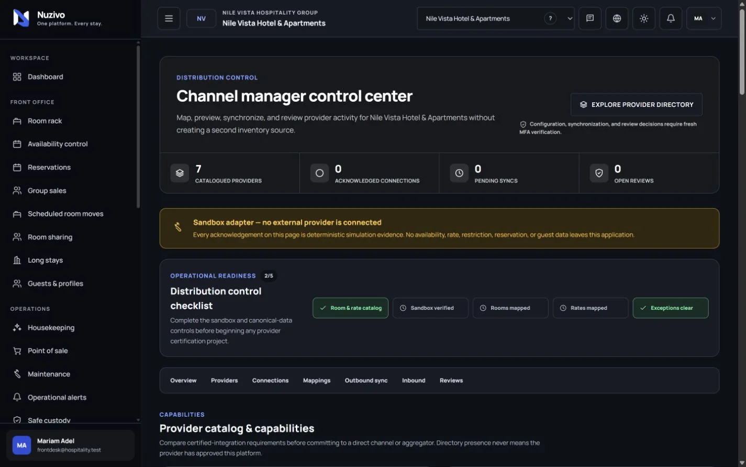Open the Reviews tab
Viewport: 746px width, 467px height.
[x=451, y=381]
